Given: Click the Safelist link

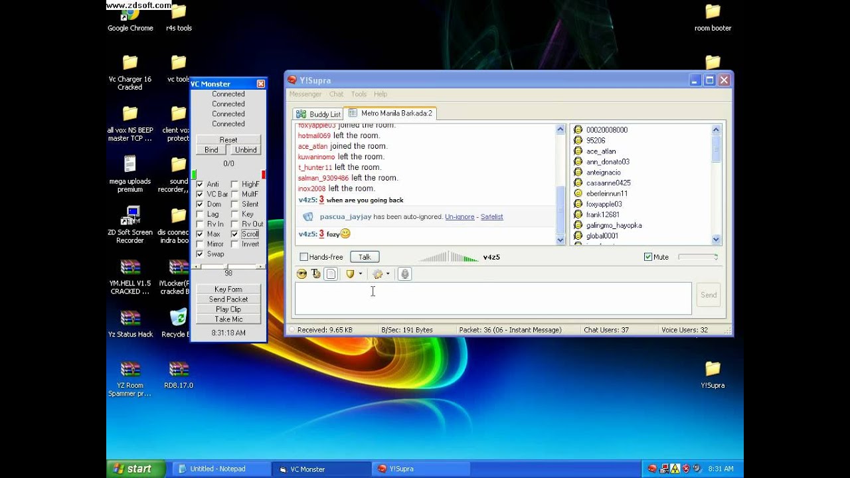Looking at the screenshot, I should (x=492, y=217).
